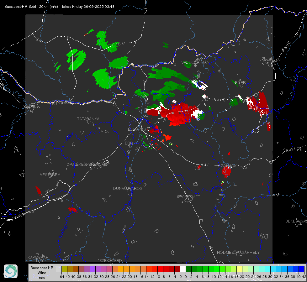Select the purple swatch between -34 and -32
307x282 pixels.
pyautogui.click(x=93, y=269)
